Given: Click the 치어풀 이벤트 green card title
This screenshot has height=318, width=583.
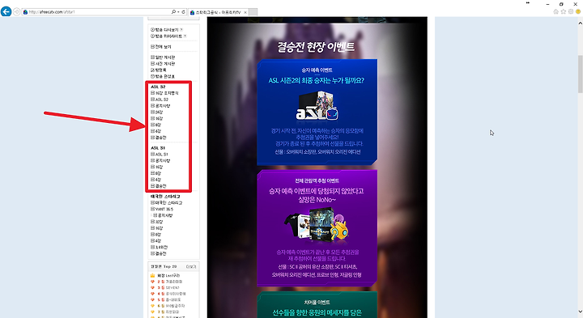Looking at the screenshot, I should tap(317, 303).
